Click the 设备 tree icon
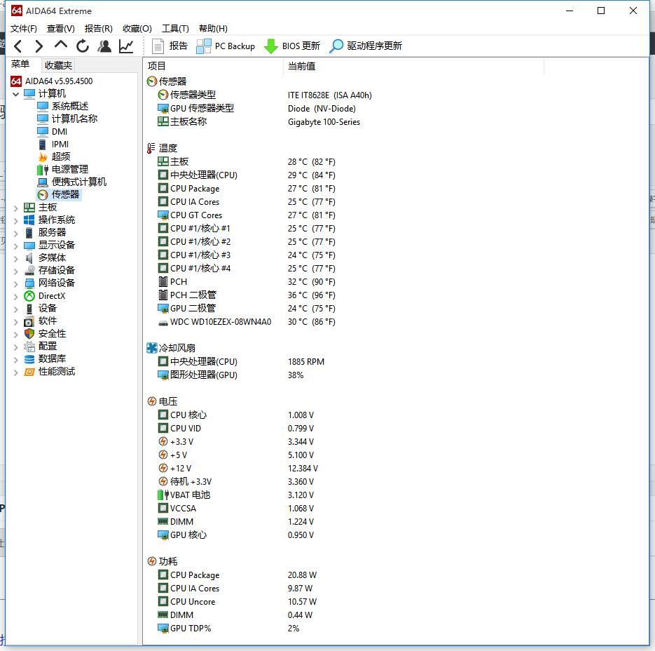655x651 pixels. (x=29, y=309)
